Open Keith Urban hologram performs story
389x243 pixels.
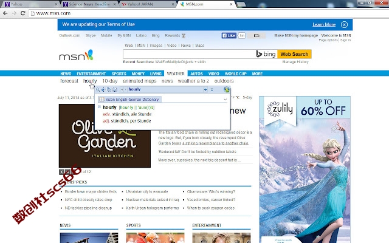tap(153, 208)
